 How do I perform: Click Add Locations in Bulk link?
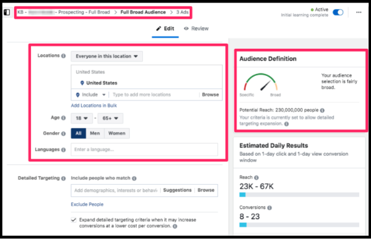coord(94,106)
